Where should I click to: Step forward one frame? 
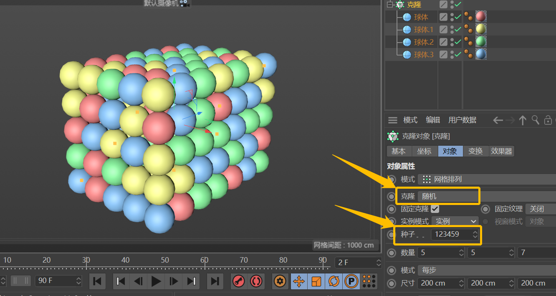174,281
